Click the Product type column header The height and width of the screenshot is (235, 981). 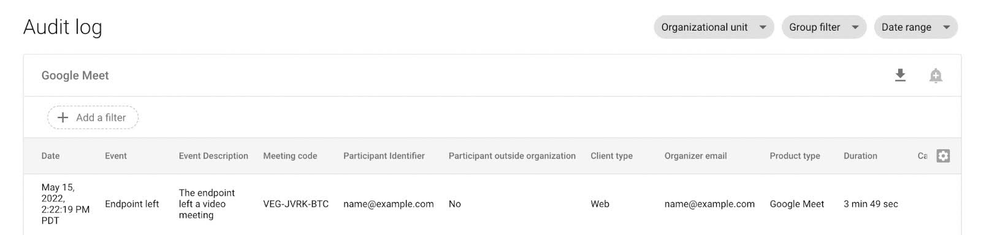[795, 156]
